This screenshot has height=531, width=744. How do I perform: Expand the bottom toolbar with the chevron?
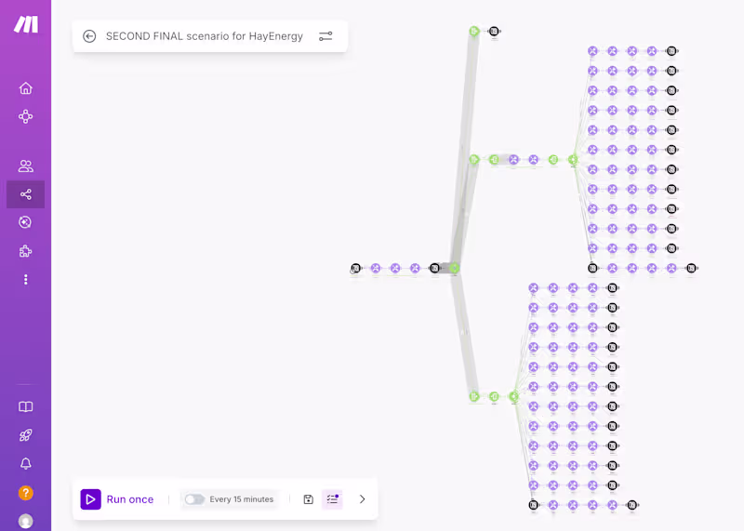[362, 499]
